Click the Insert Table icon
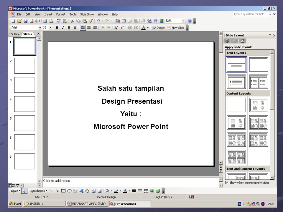Viewport: 283px width, 212px height. pyautogui.click(x=124, y=21)
